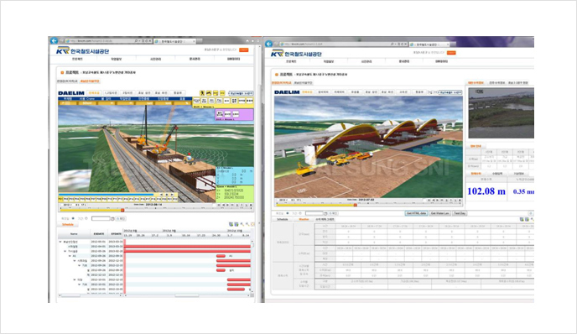Click the vehicle icon beside the walking person icon
The image size is (577, 334).
209,93
